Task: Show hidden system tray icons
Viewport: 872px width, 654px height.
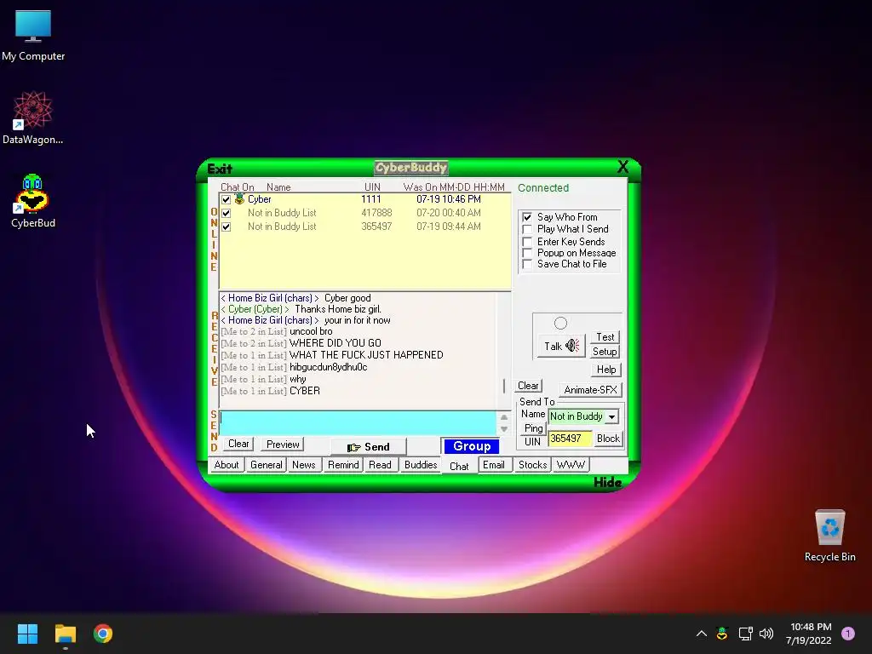Action: (702, 634)
